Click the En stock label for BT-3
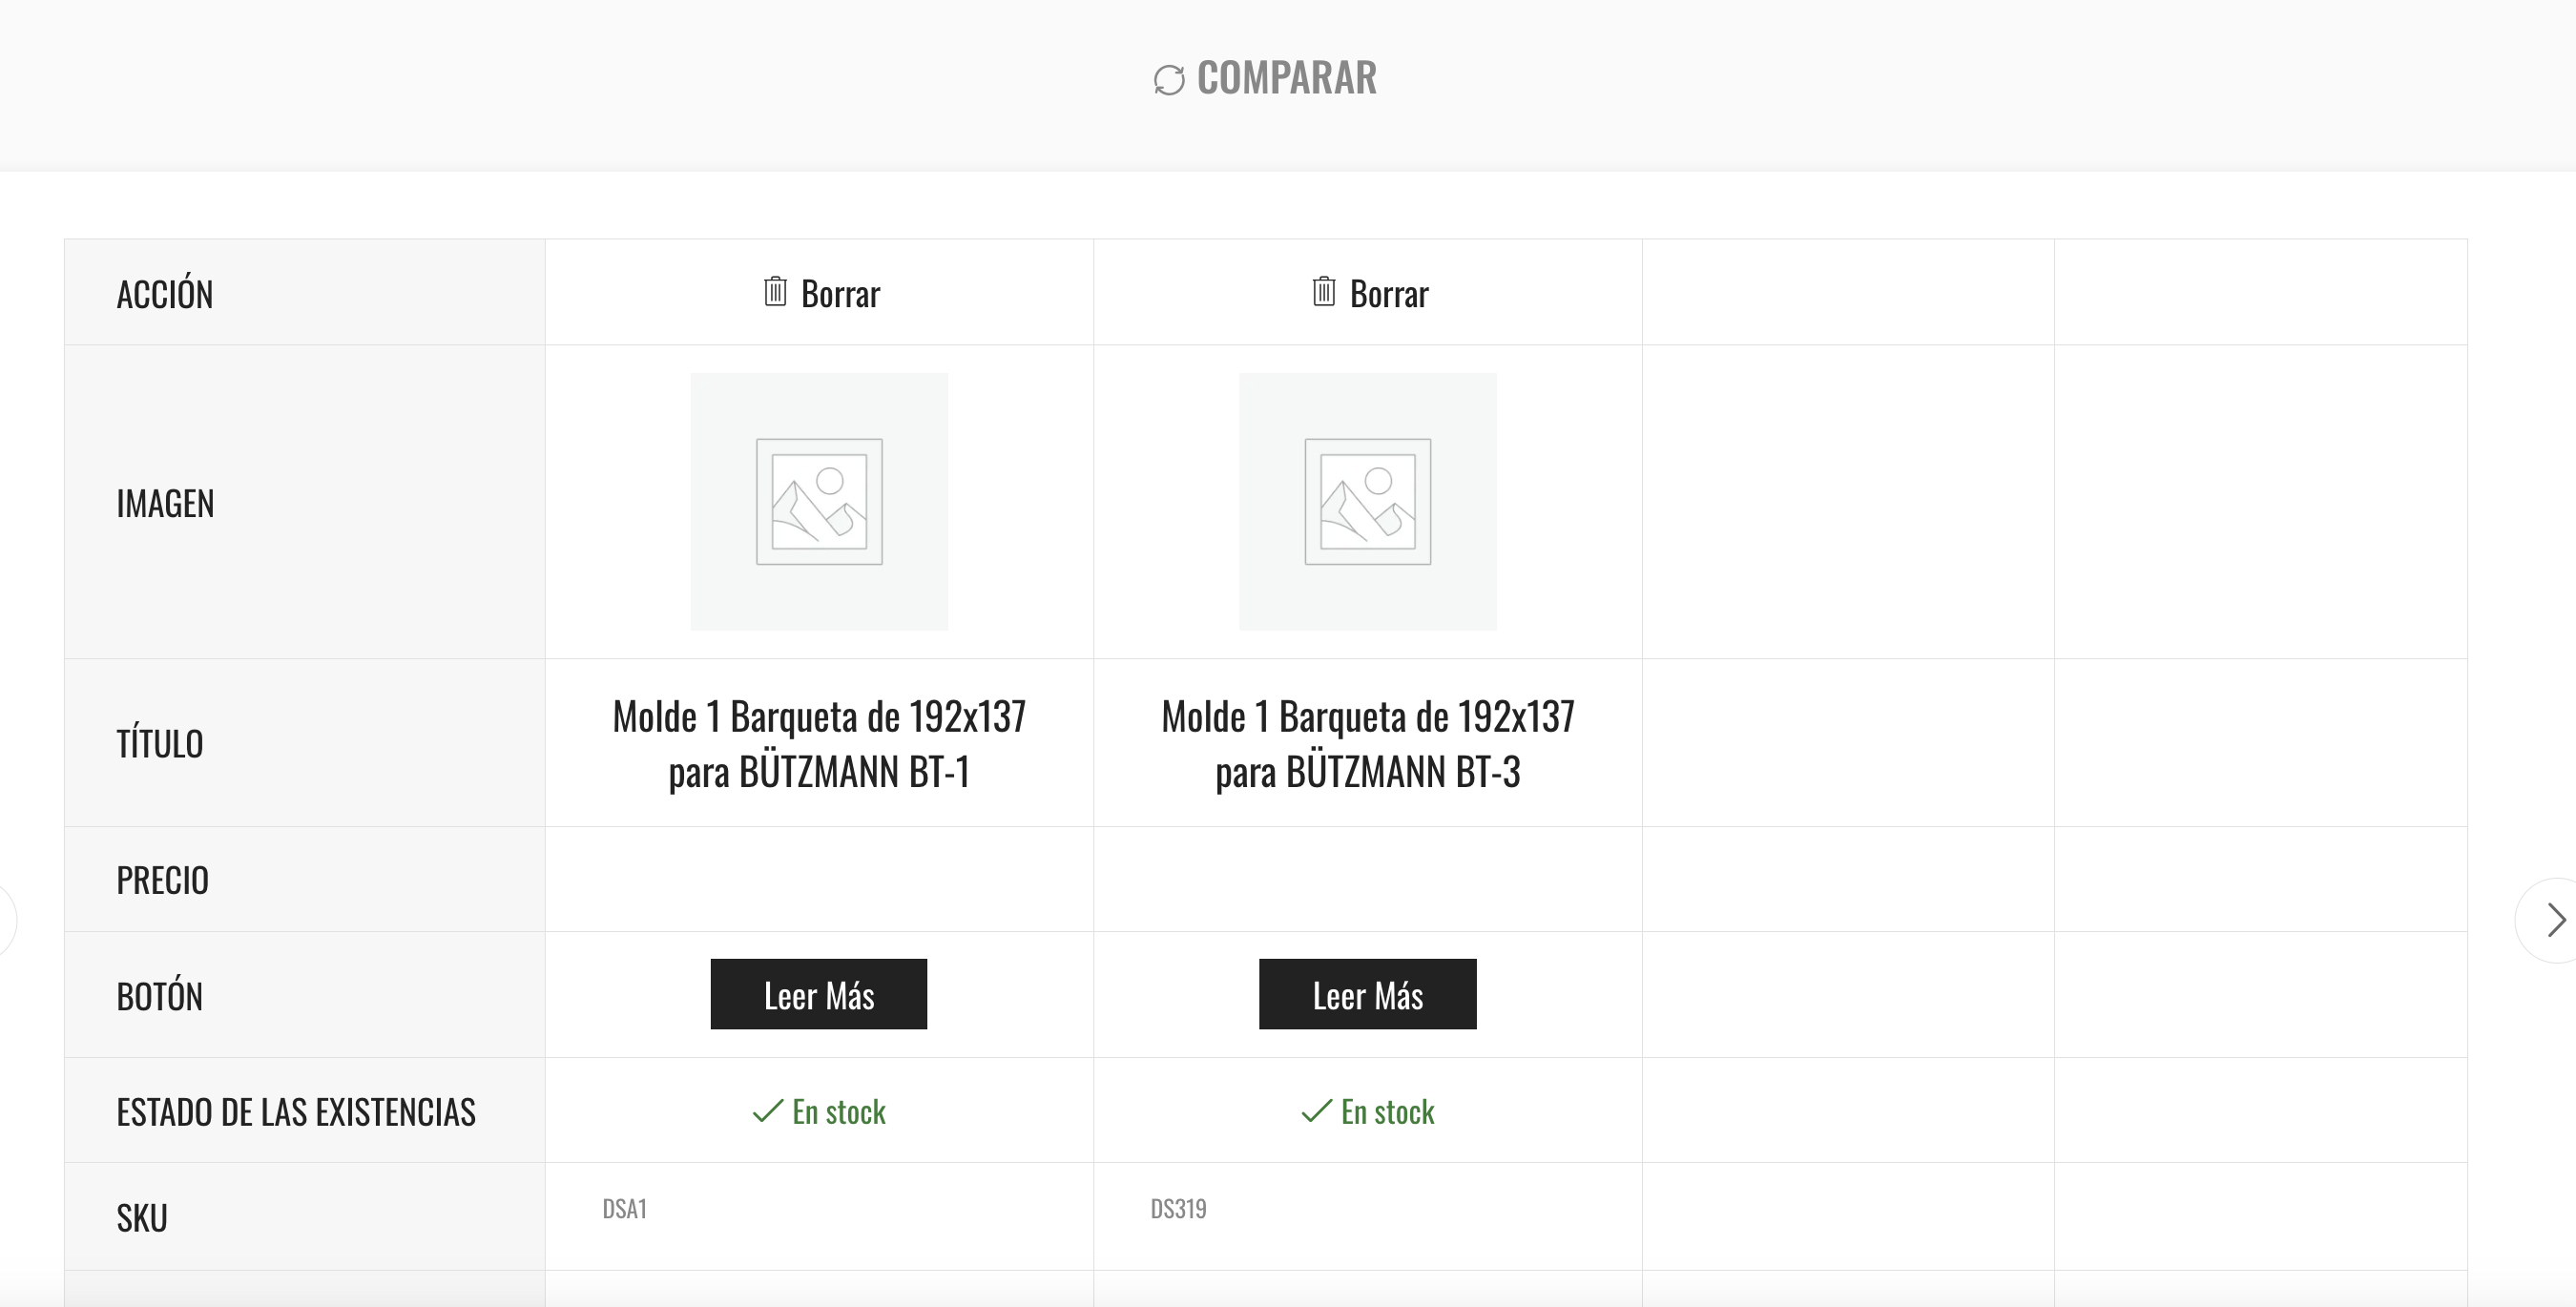 coord(1388,1112)
